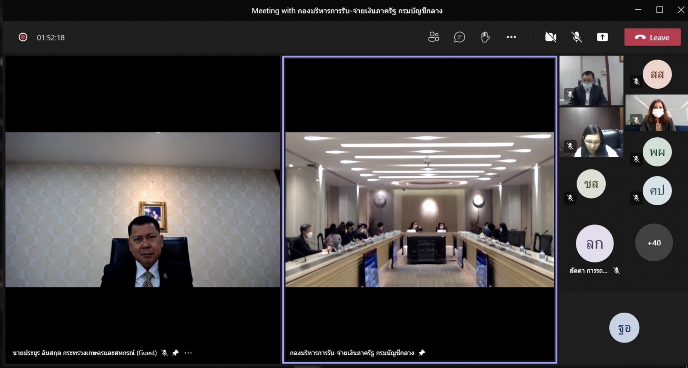This screenshot has height=368, width=688.
Task: Click mute icon on glasses woman's video
Action: coord(570,146)
